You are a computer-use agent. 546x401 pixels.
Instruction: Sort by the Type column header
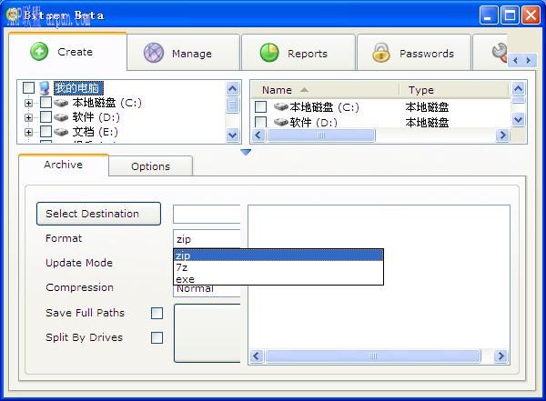coord(454,90)
